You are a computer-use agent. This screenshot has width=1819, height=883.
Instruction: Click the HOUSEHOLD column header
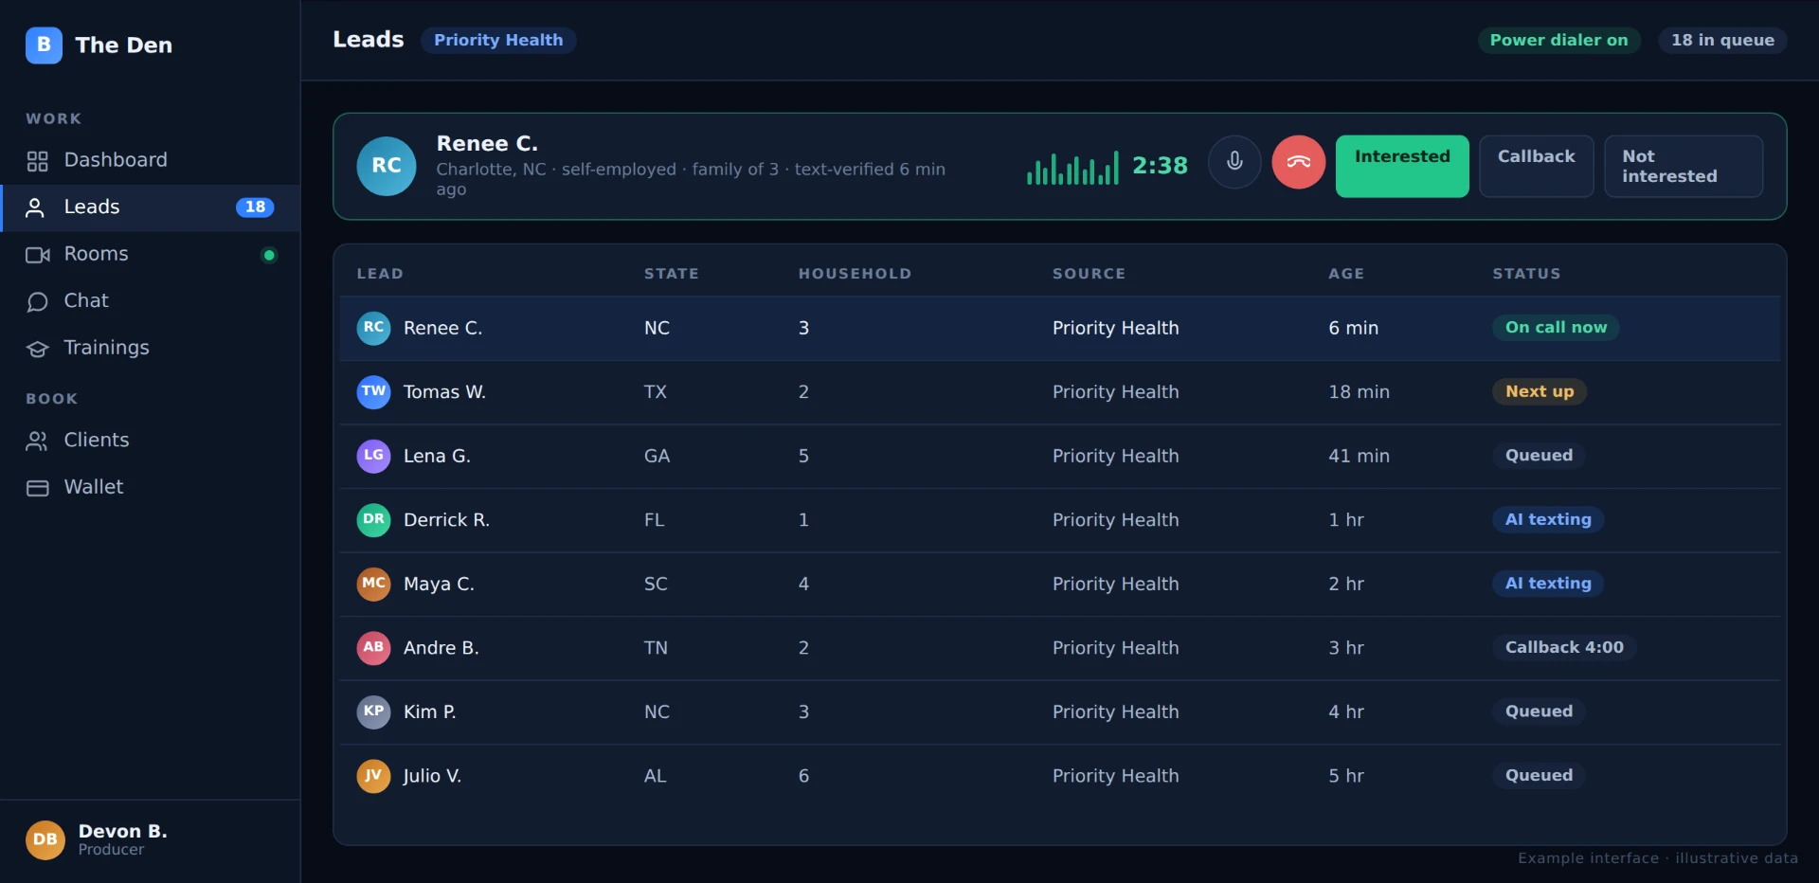coord(855,274)
